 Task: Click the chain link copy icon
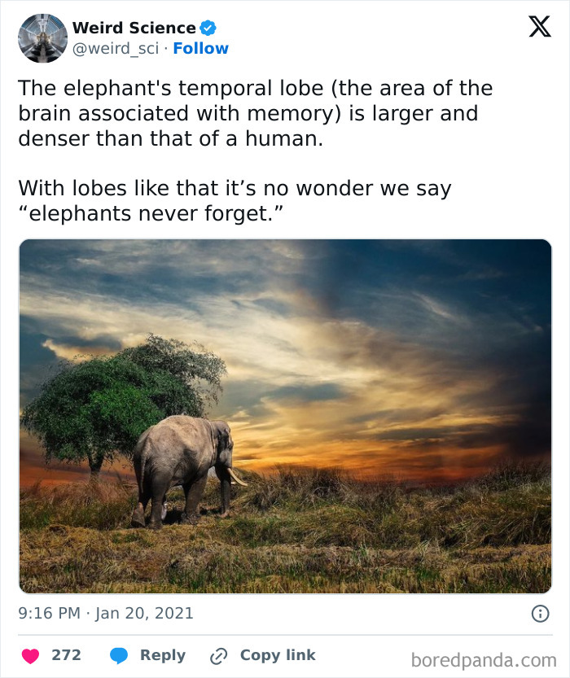218,656
